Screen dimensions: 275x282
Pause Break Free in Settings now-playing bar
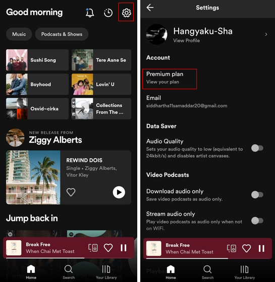(261, 249)
